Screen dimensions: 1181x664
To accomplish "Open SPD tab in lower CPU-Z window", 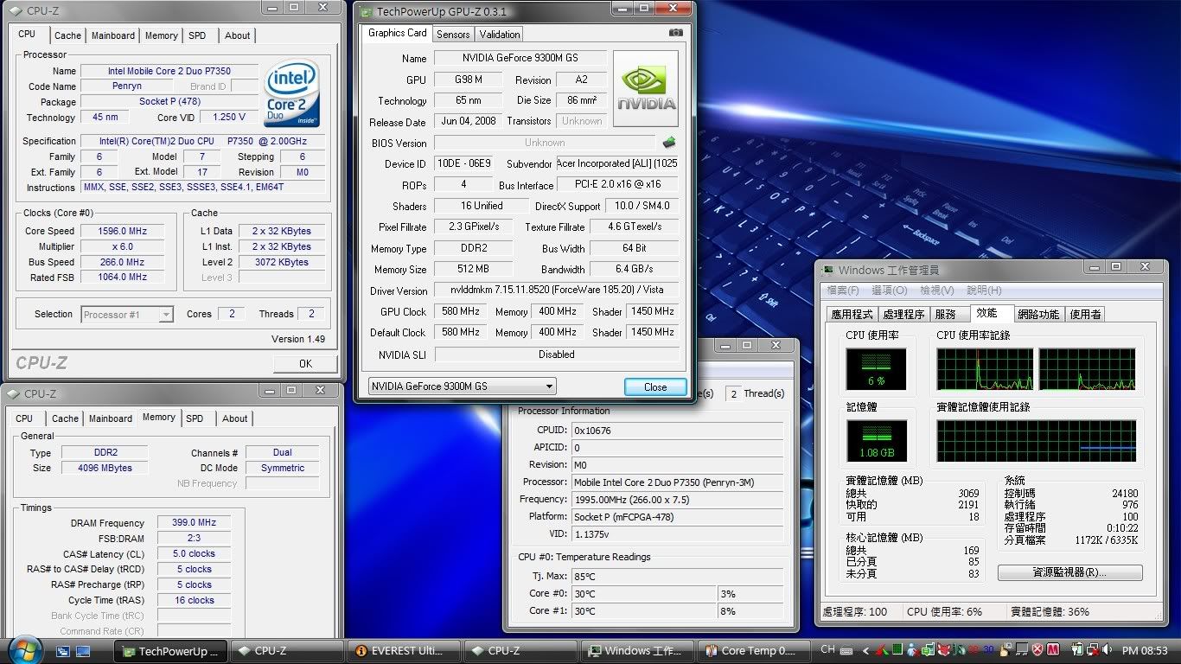I will (x=195, y=418).
